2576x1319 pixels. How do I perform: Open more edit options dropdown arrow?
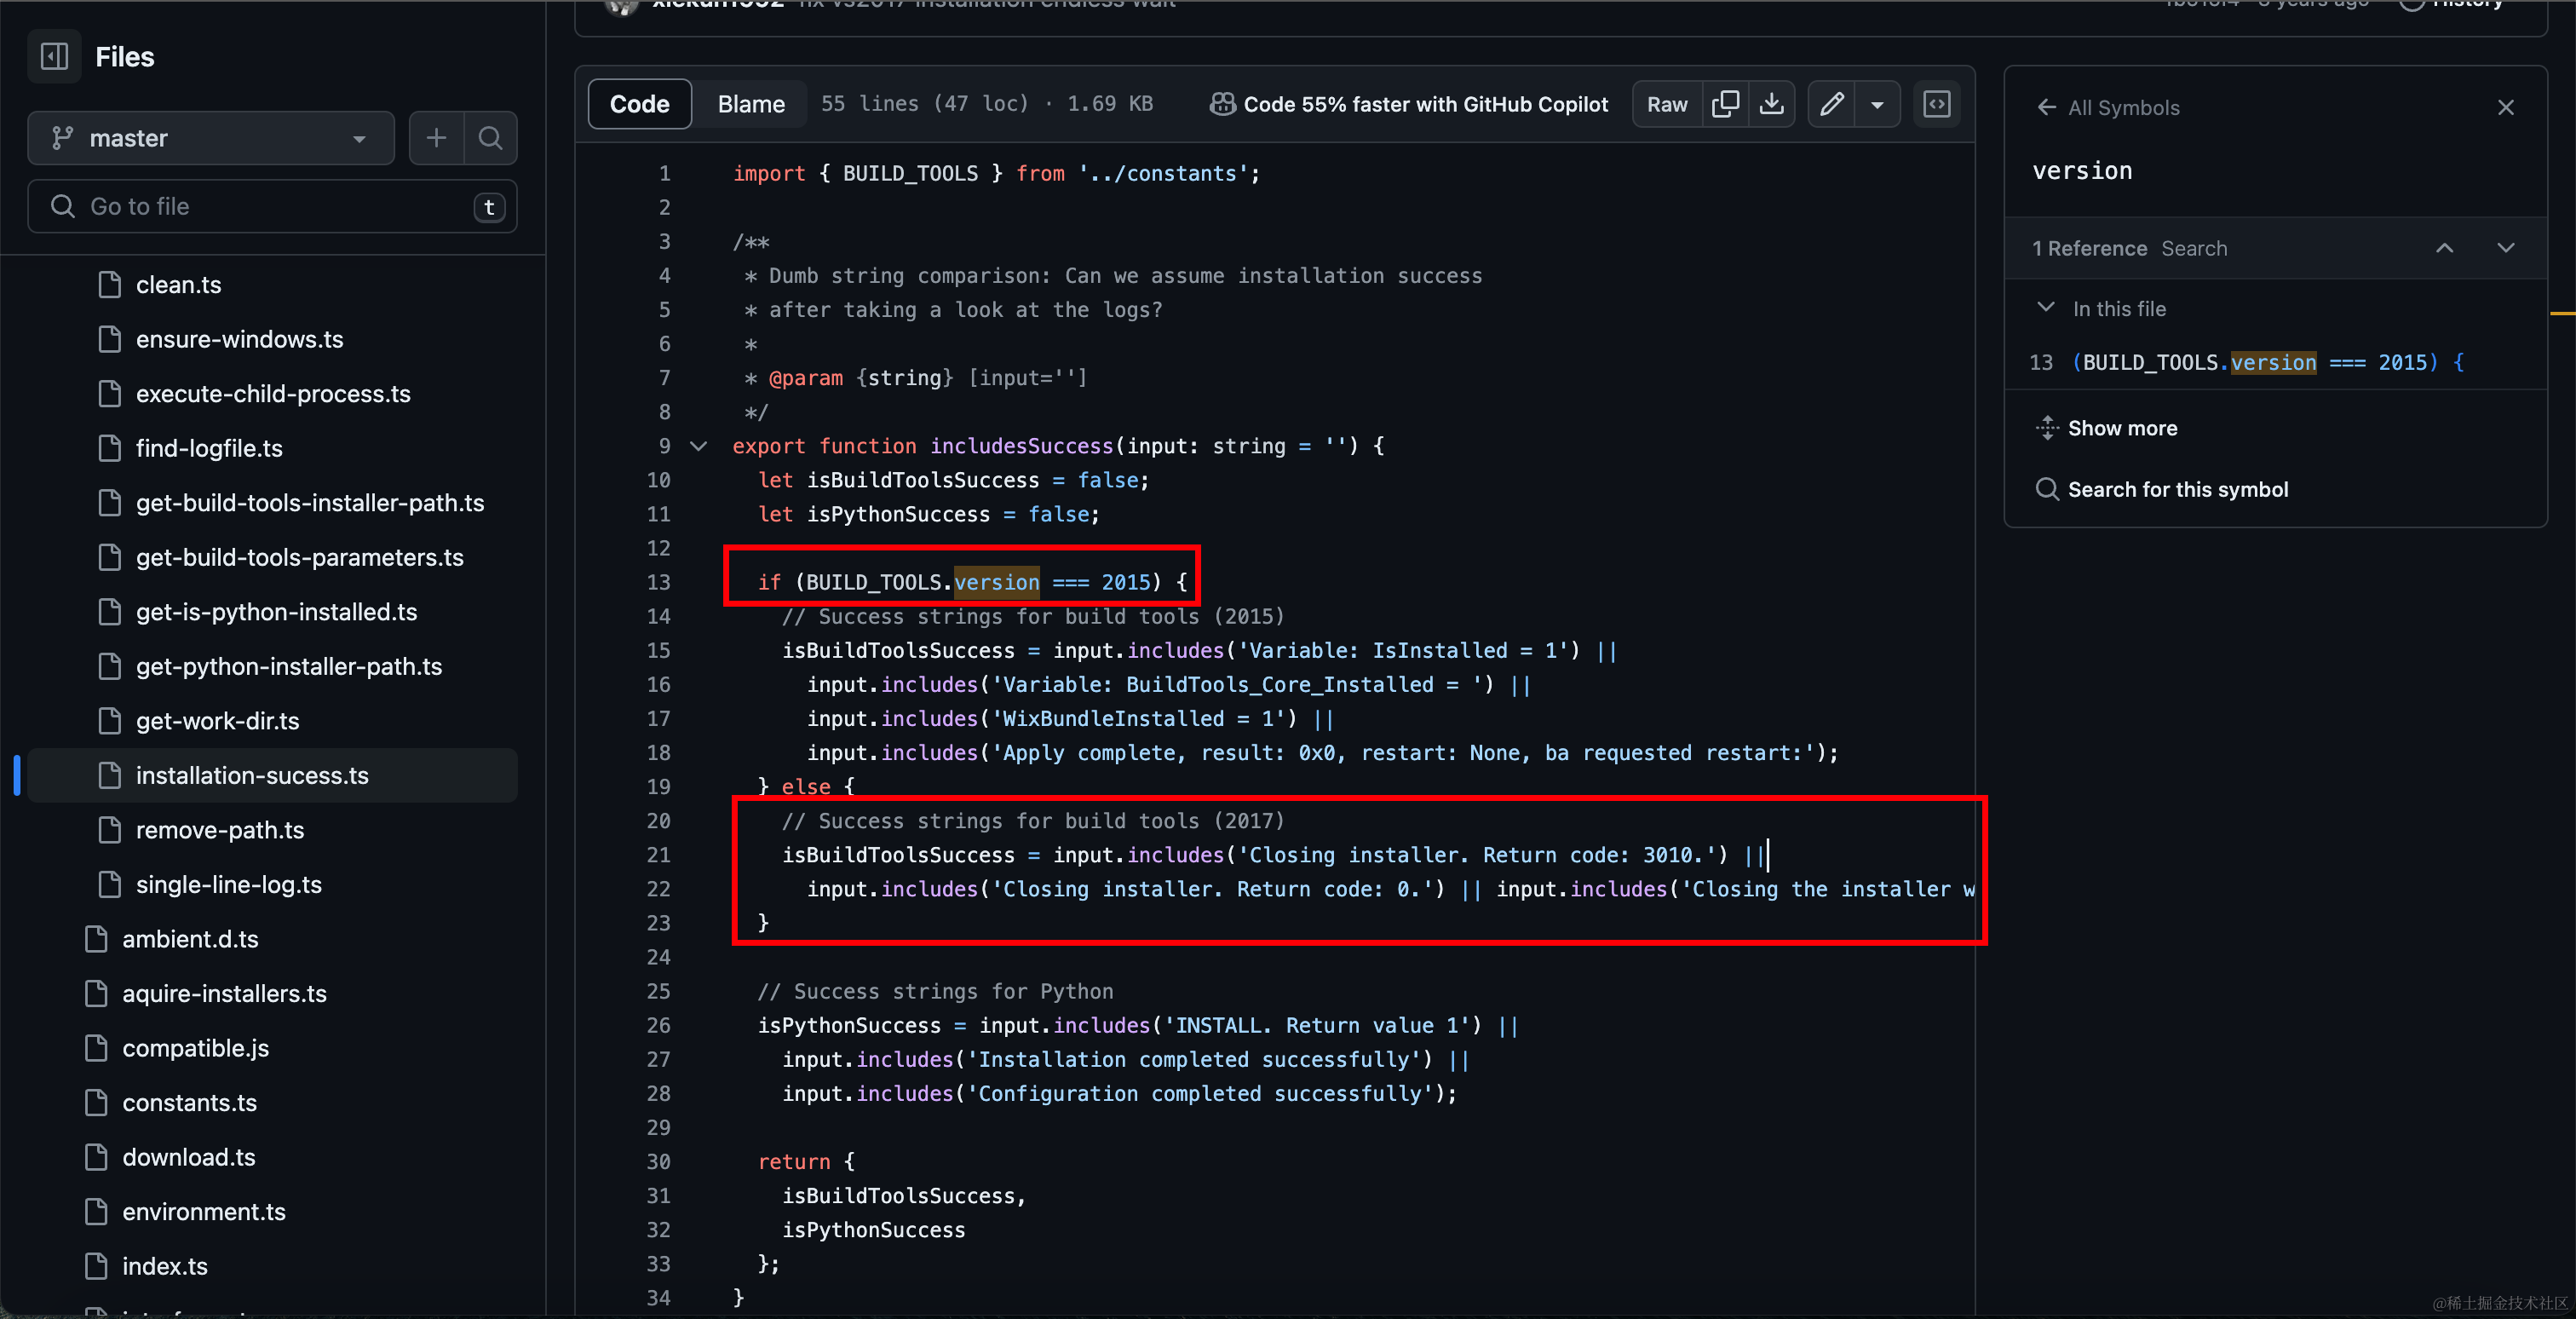1877,104
